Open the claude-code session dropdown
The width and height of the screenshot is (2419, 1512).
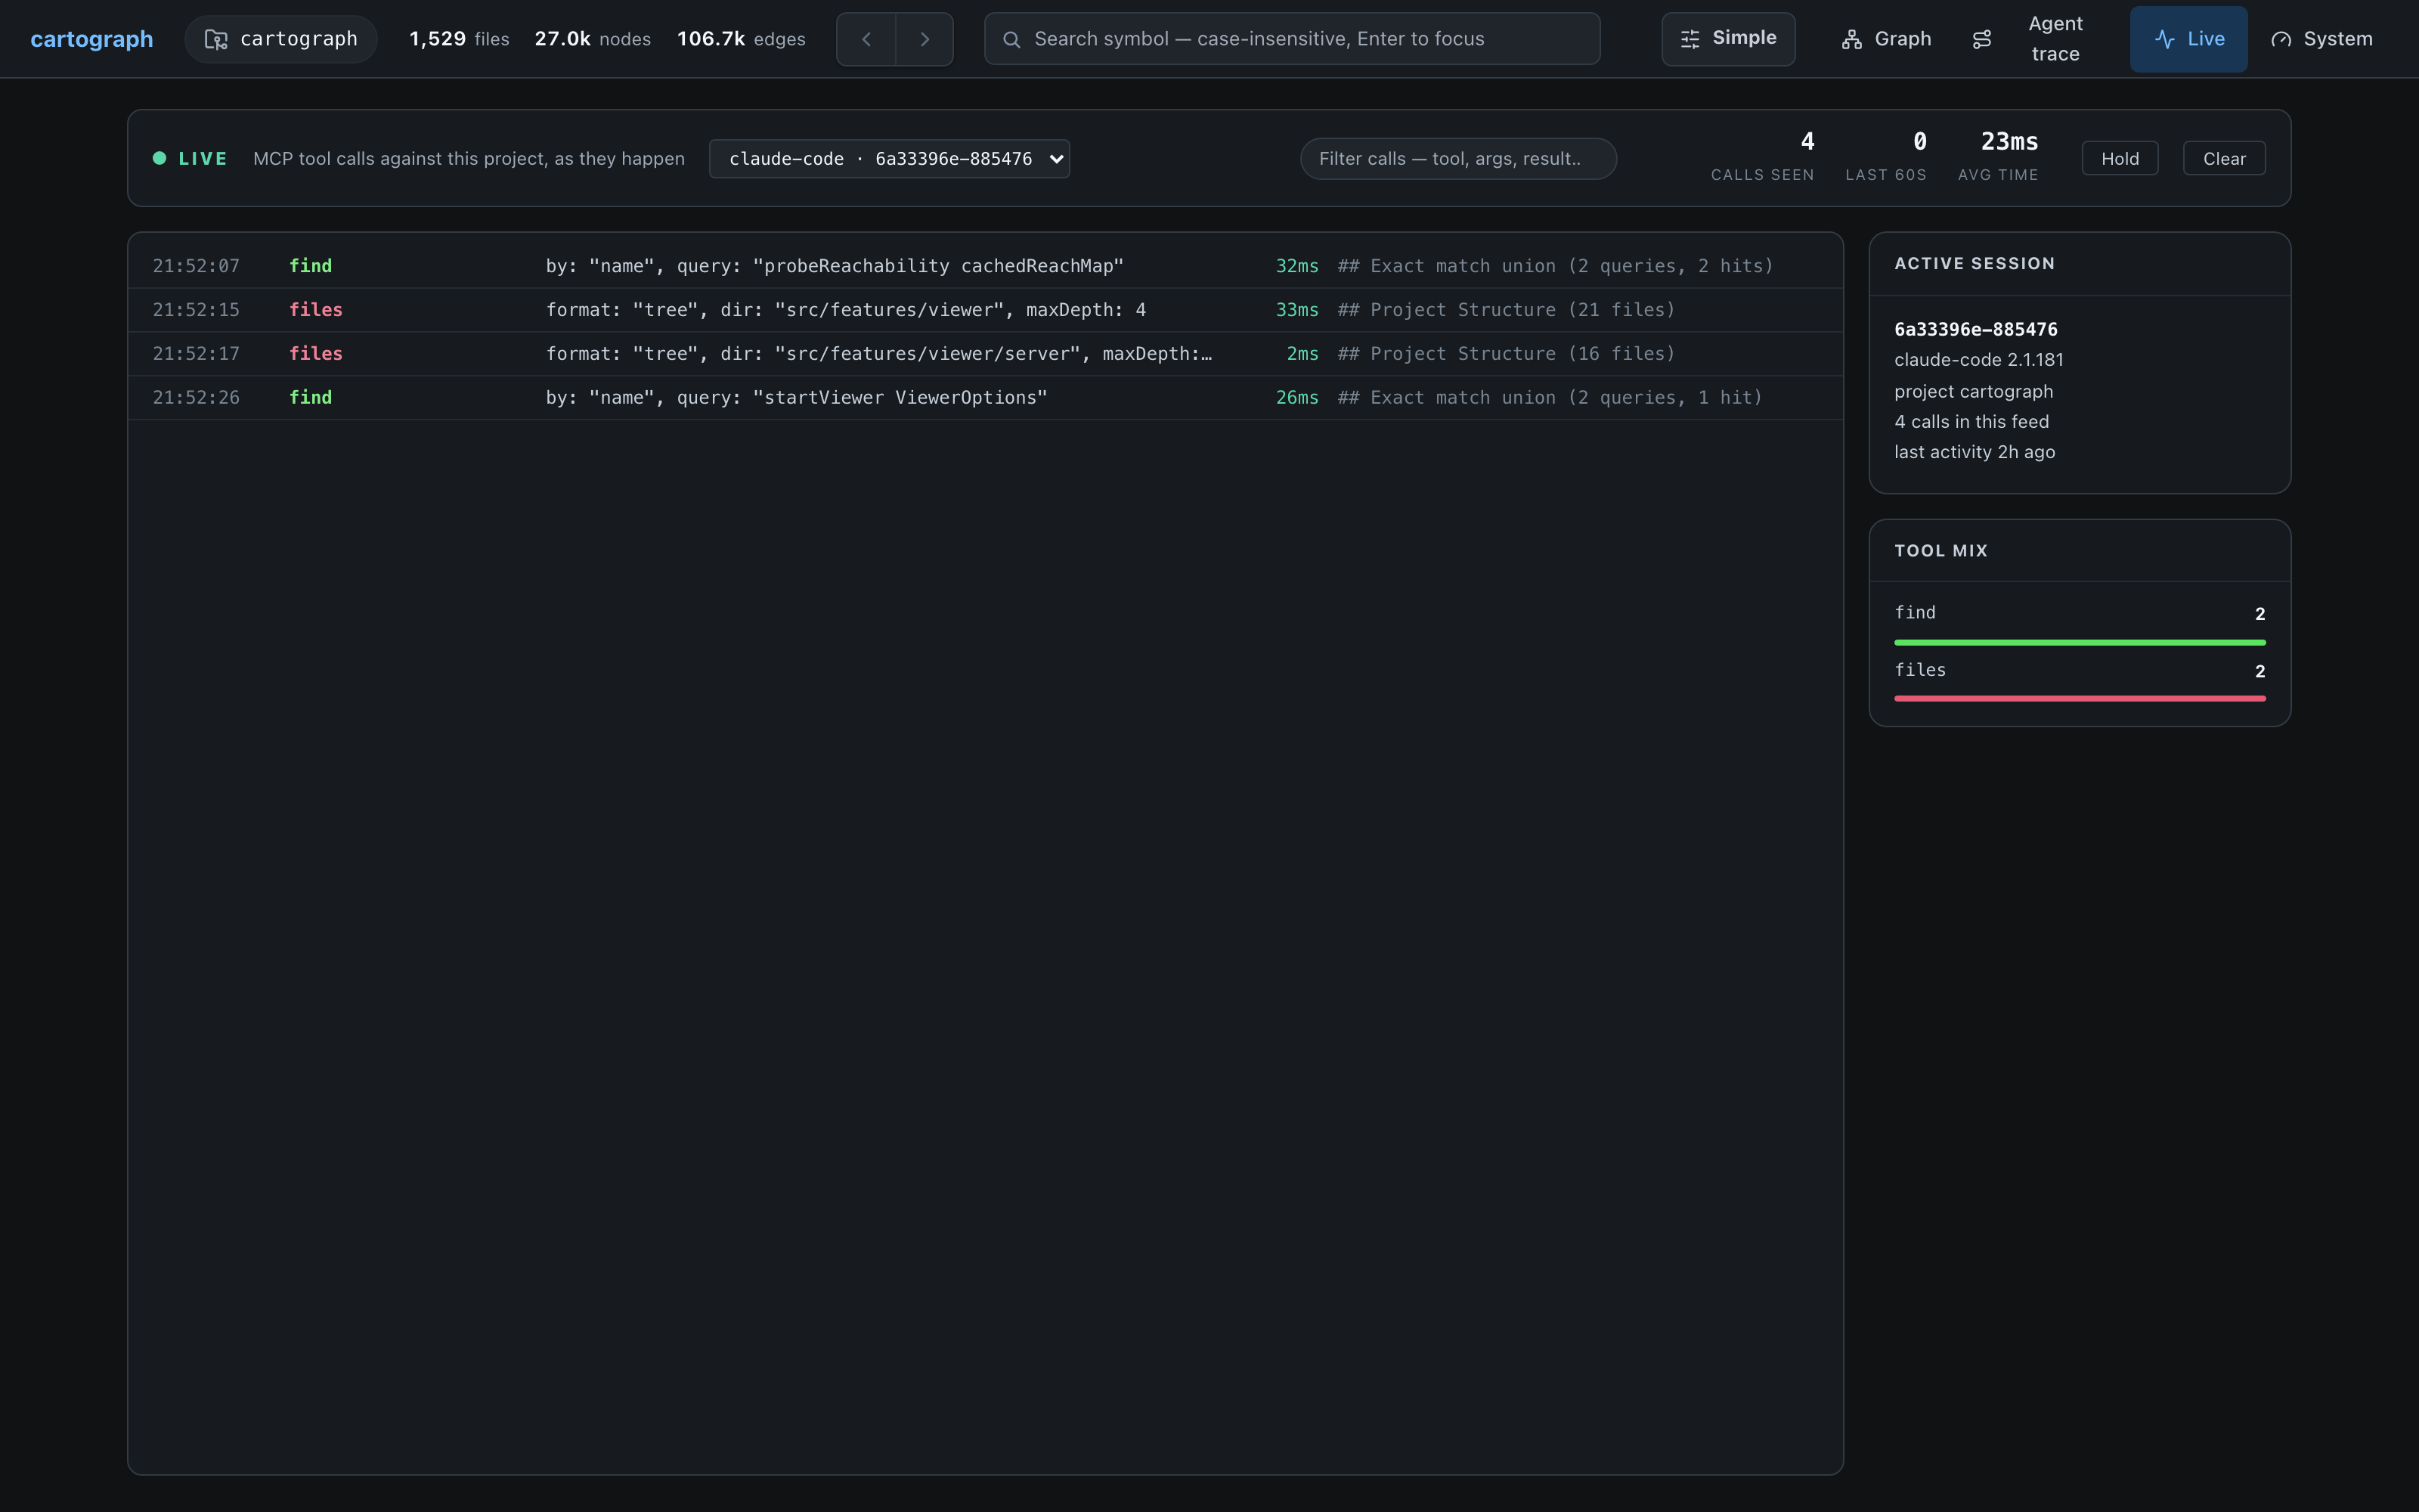889,159
